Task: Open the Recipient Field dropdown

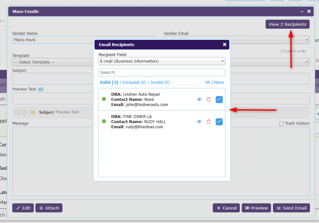Action: point(162,61)
